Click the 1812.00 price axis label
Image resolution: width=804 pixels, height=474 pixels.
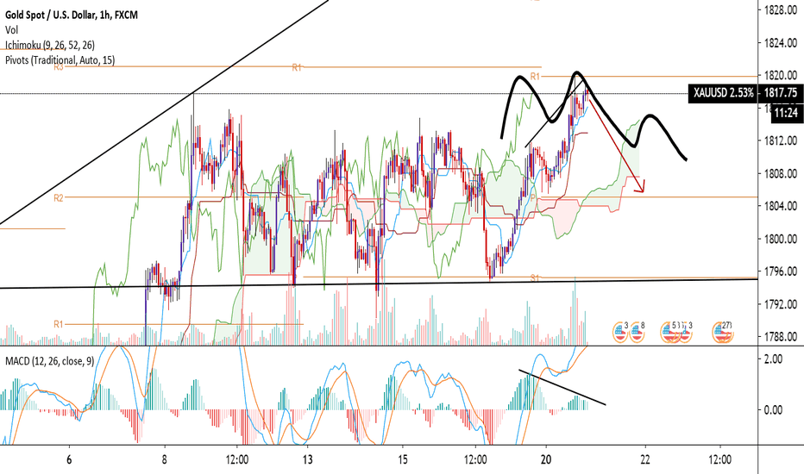click(780, 140)
